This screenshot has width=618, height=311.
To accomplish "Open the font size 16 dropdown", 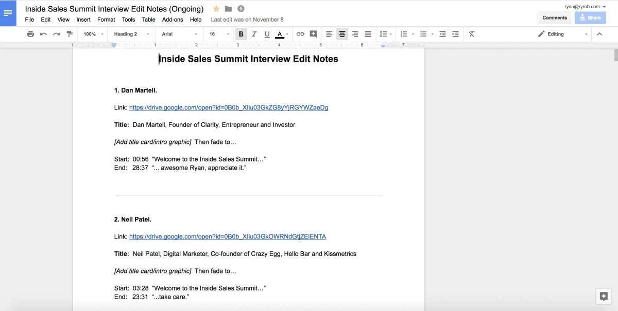I will [x=219, y=34].
